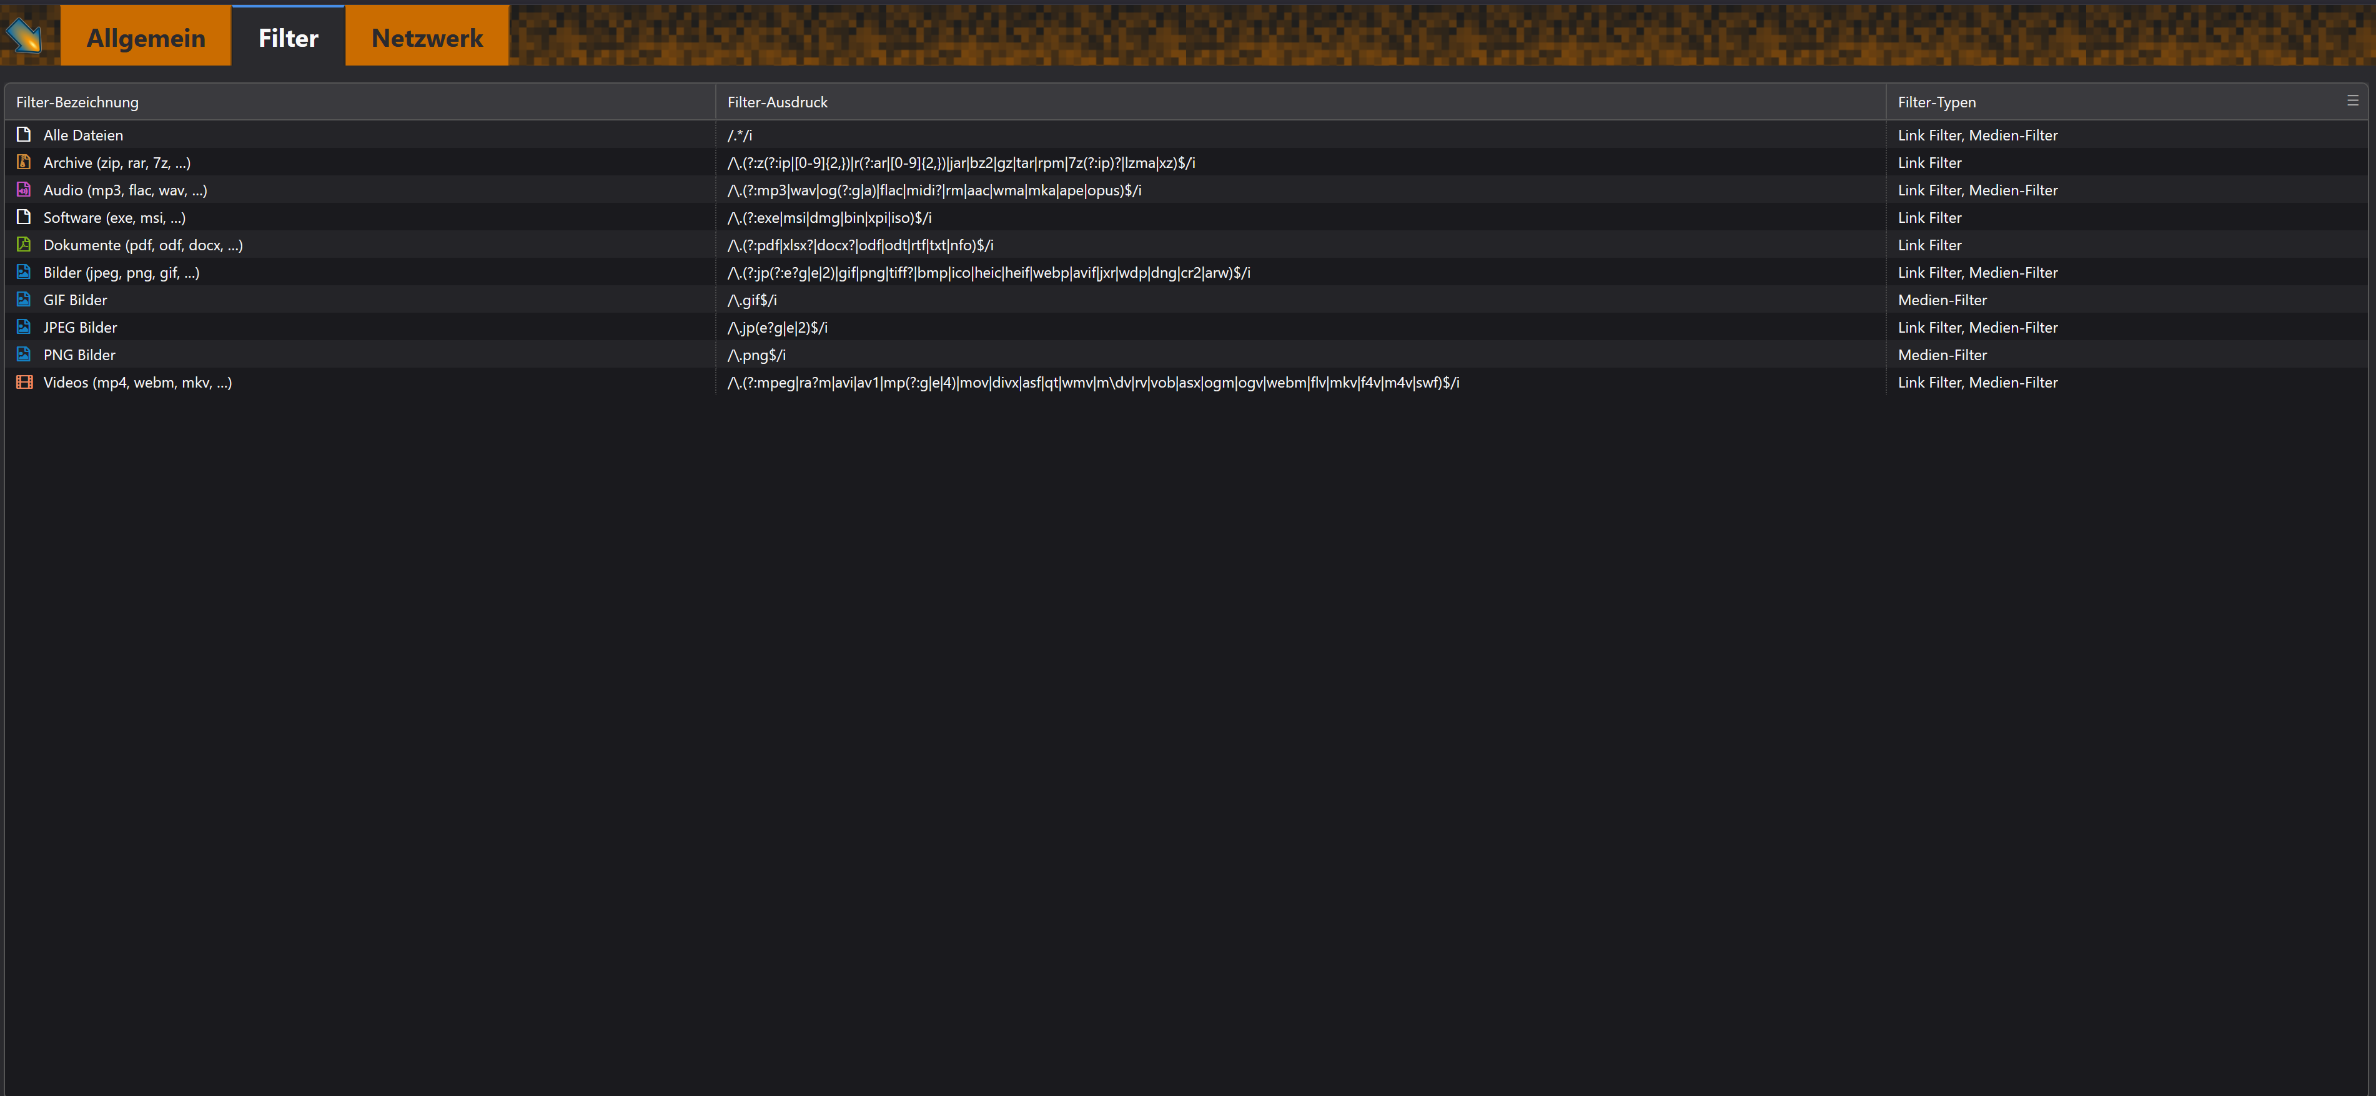2376x1096 pixels.
Task: Click the Alle Dateien blank file icon
Action: pos(24,135)
